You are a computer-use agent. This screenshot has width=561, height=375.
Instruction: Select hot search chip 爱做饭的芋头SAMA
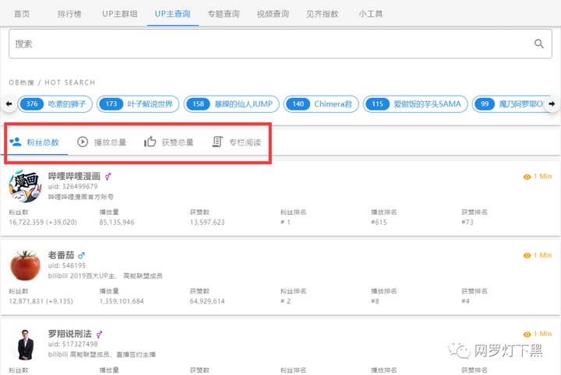point(415,104)
